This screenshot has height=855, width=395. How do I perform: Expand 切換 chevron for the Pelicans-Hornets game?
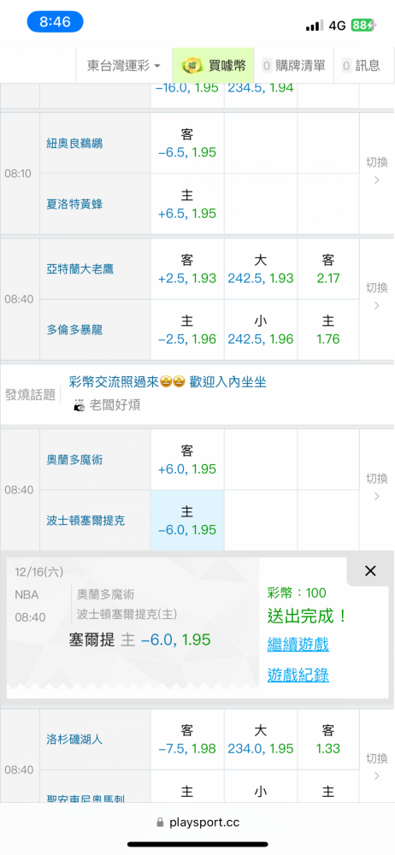click(376, 174)
